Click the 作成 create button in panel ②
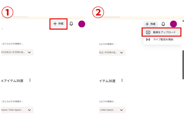This screenshot has width=184, height=122. click(x=150, y=24)
